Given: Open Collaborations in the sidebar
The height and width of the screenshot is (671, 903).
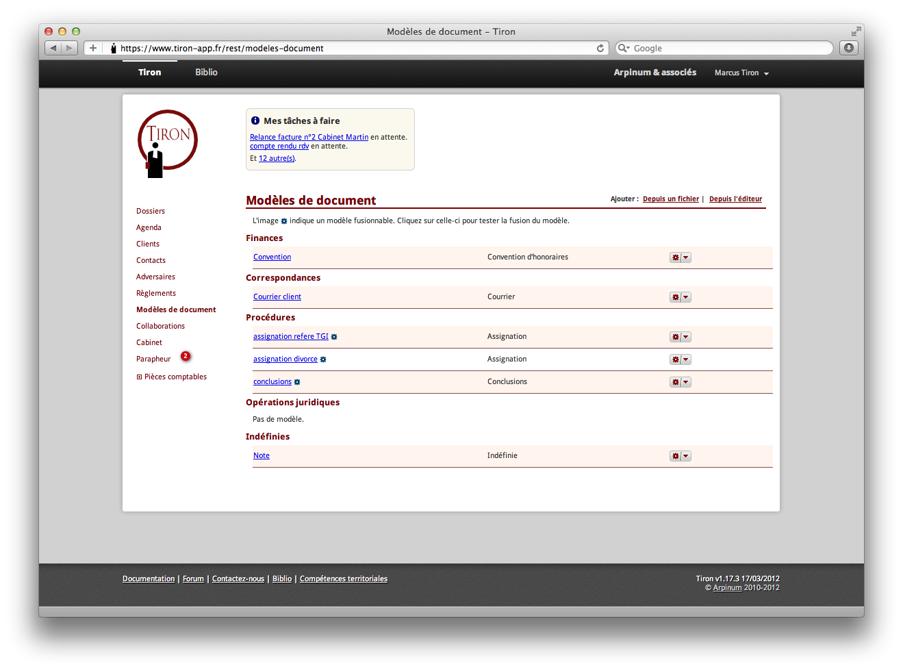Looking at the screenshot, I should coord(160,326).
